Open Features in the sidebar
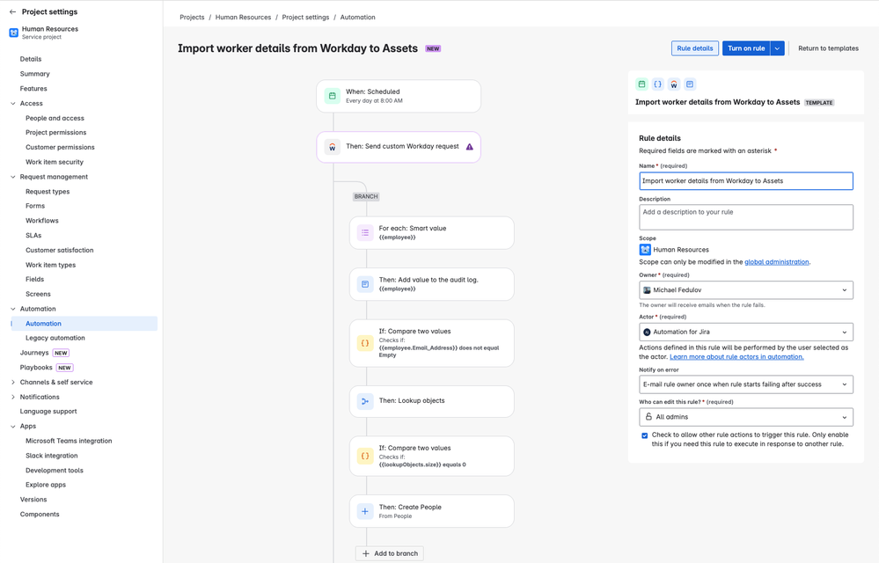 coord(33,89)
